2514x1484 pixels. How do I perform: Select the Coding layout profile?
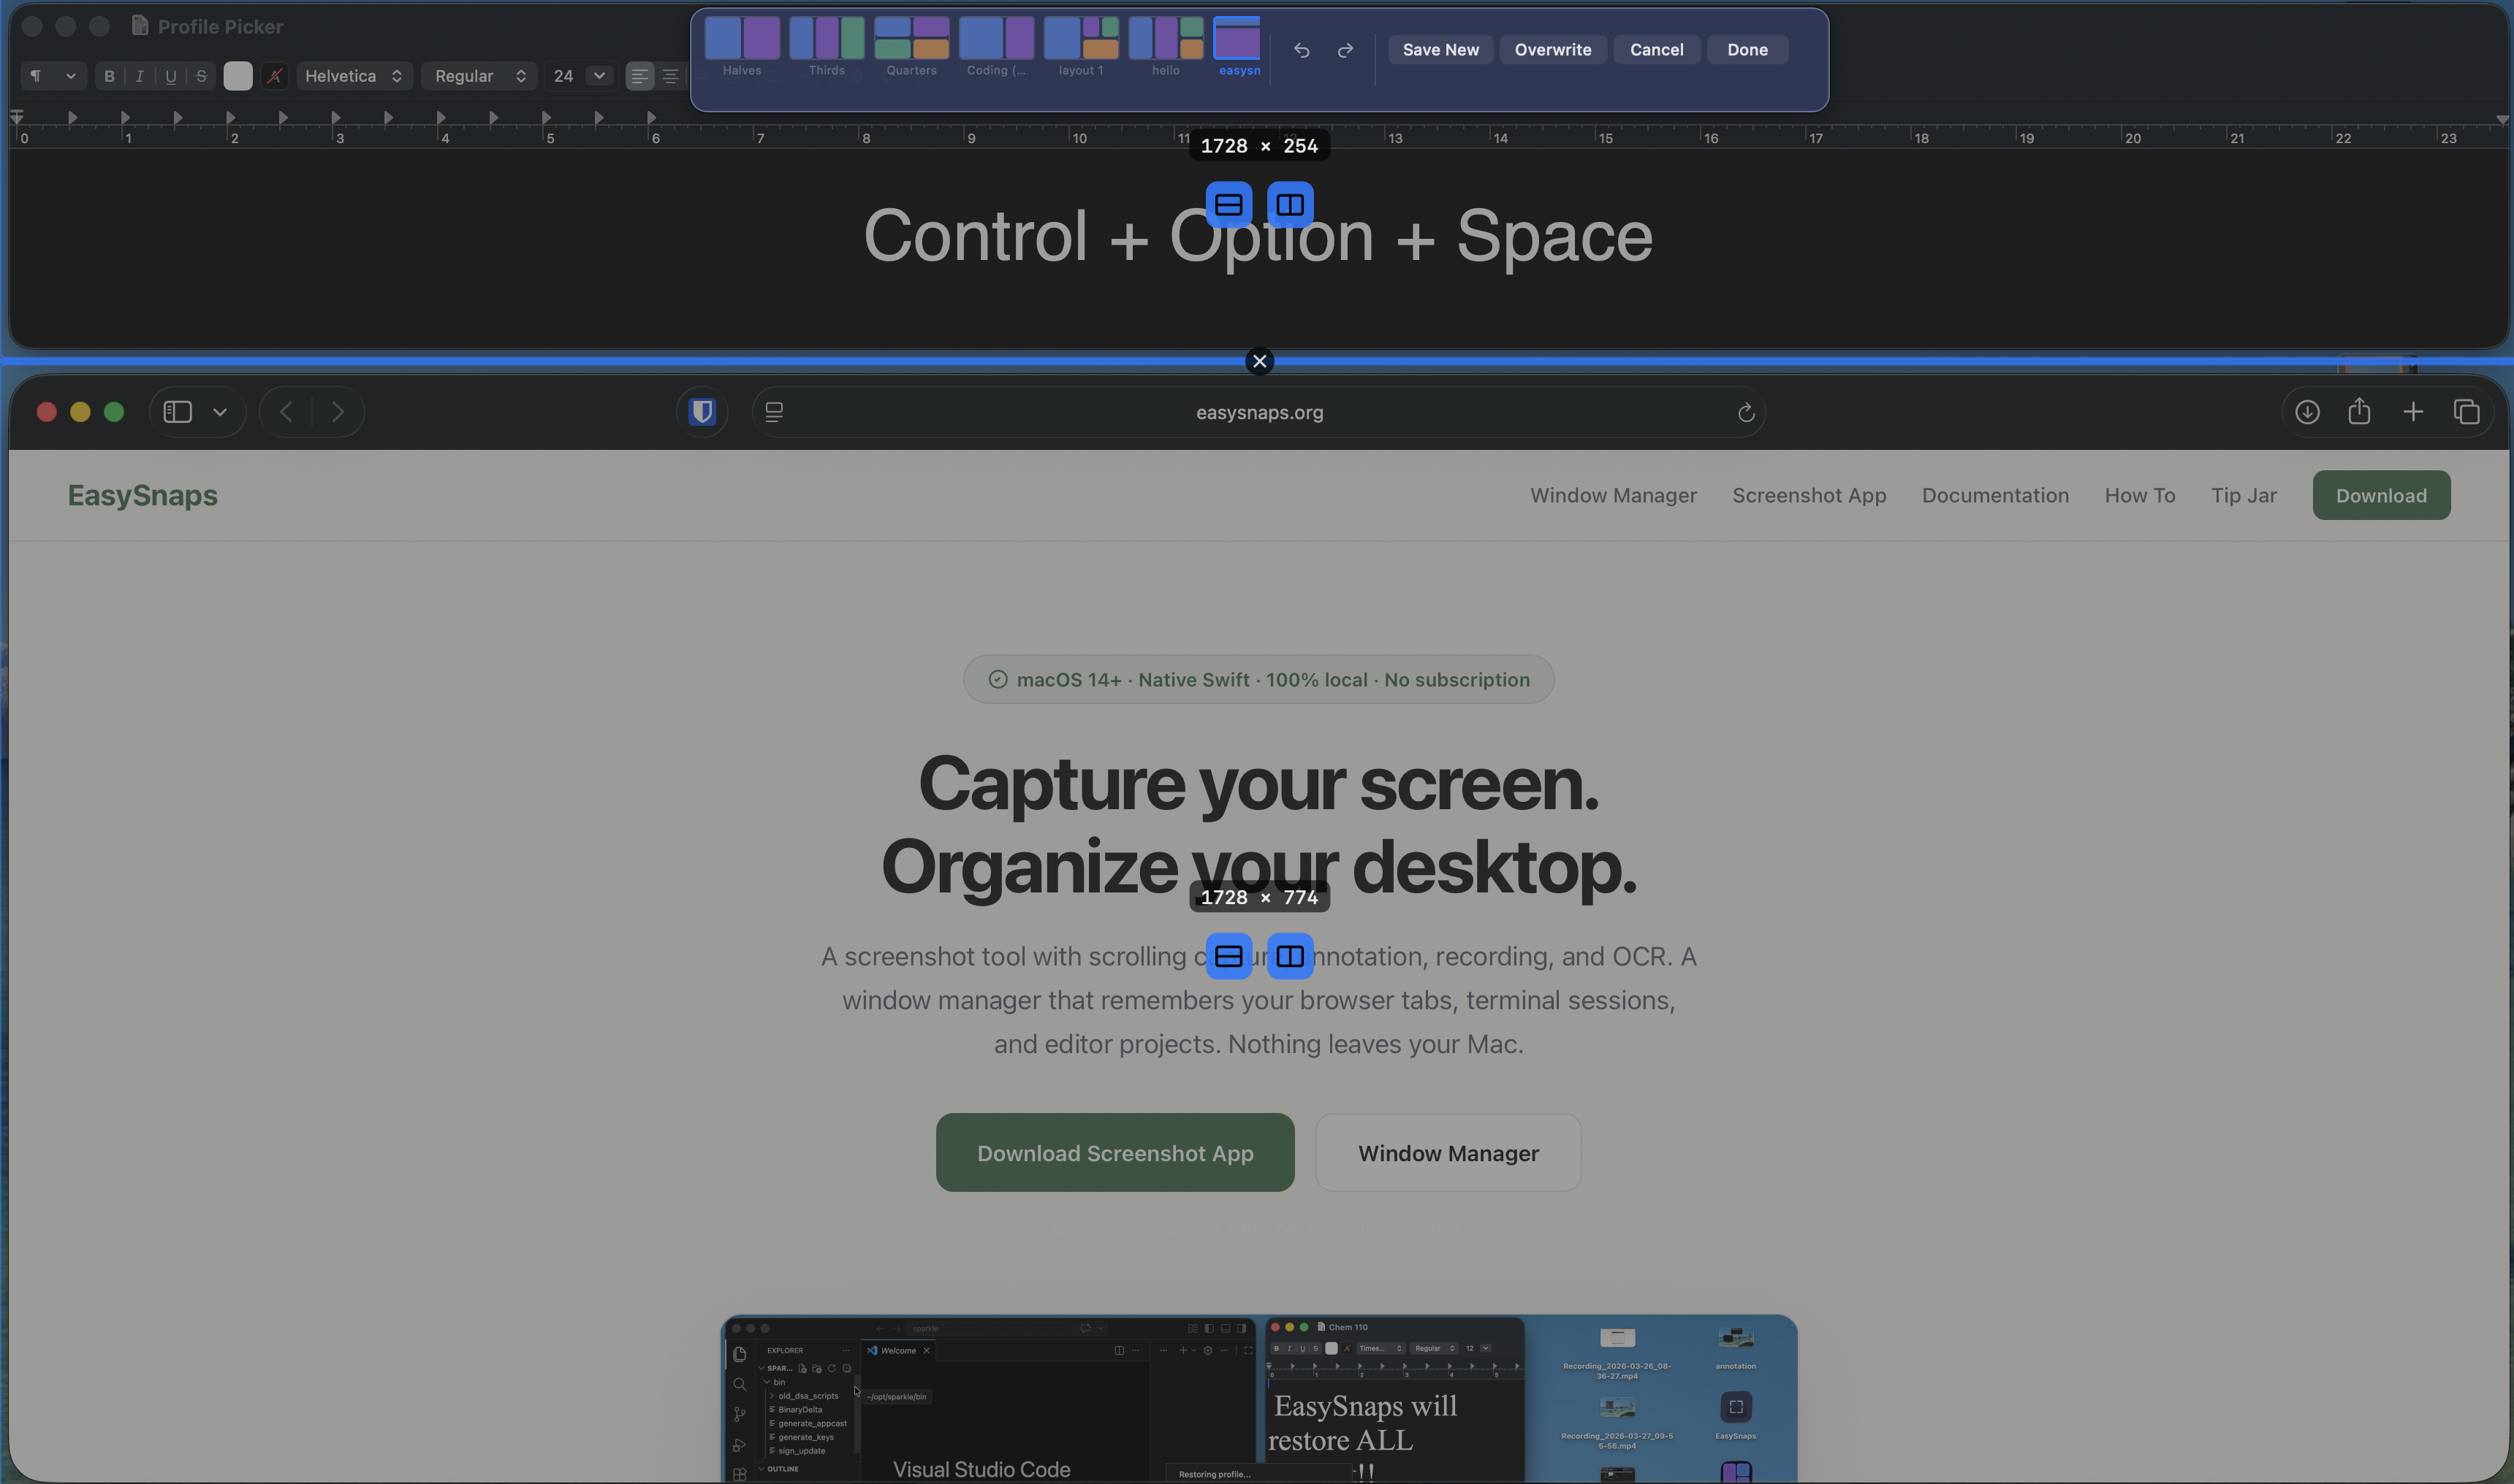click(x=996, y=46)
